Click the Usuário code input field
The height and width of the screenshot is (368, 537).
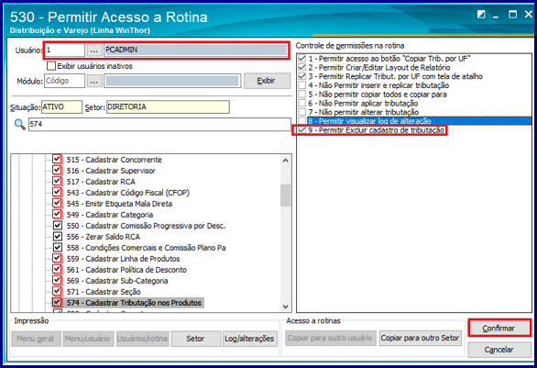(x=65, y=50)
